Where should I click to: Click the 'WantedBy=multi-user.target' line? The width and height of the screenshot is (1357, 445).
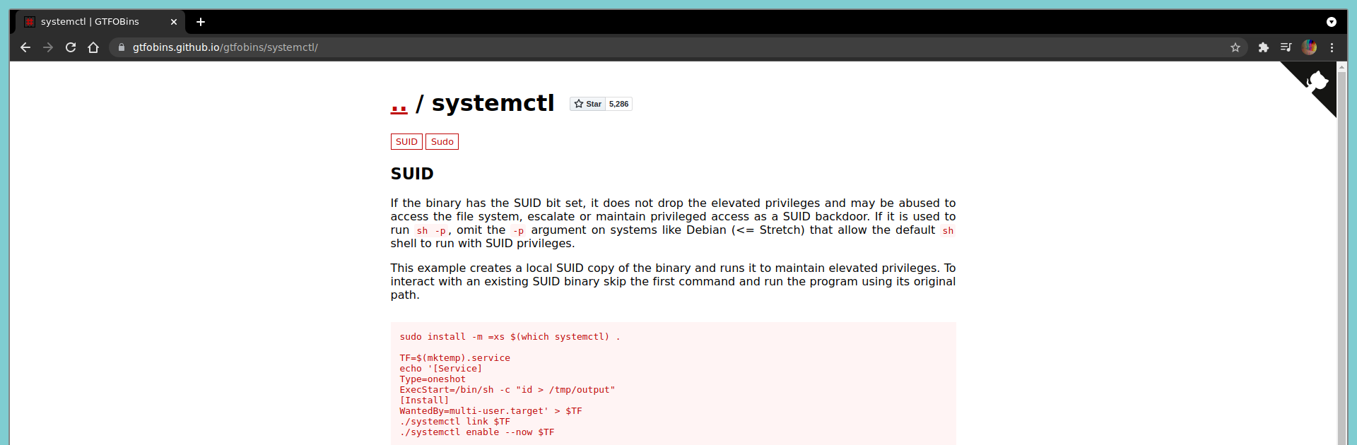click(490, 411)
